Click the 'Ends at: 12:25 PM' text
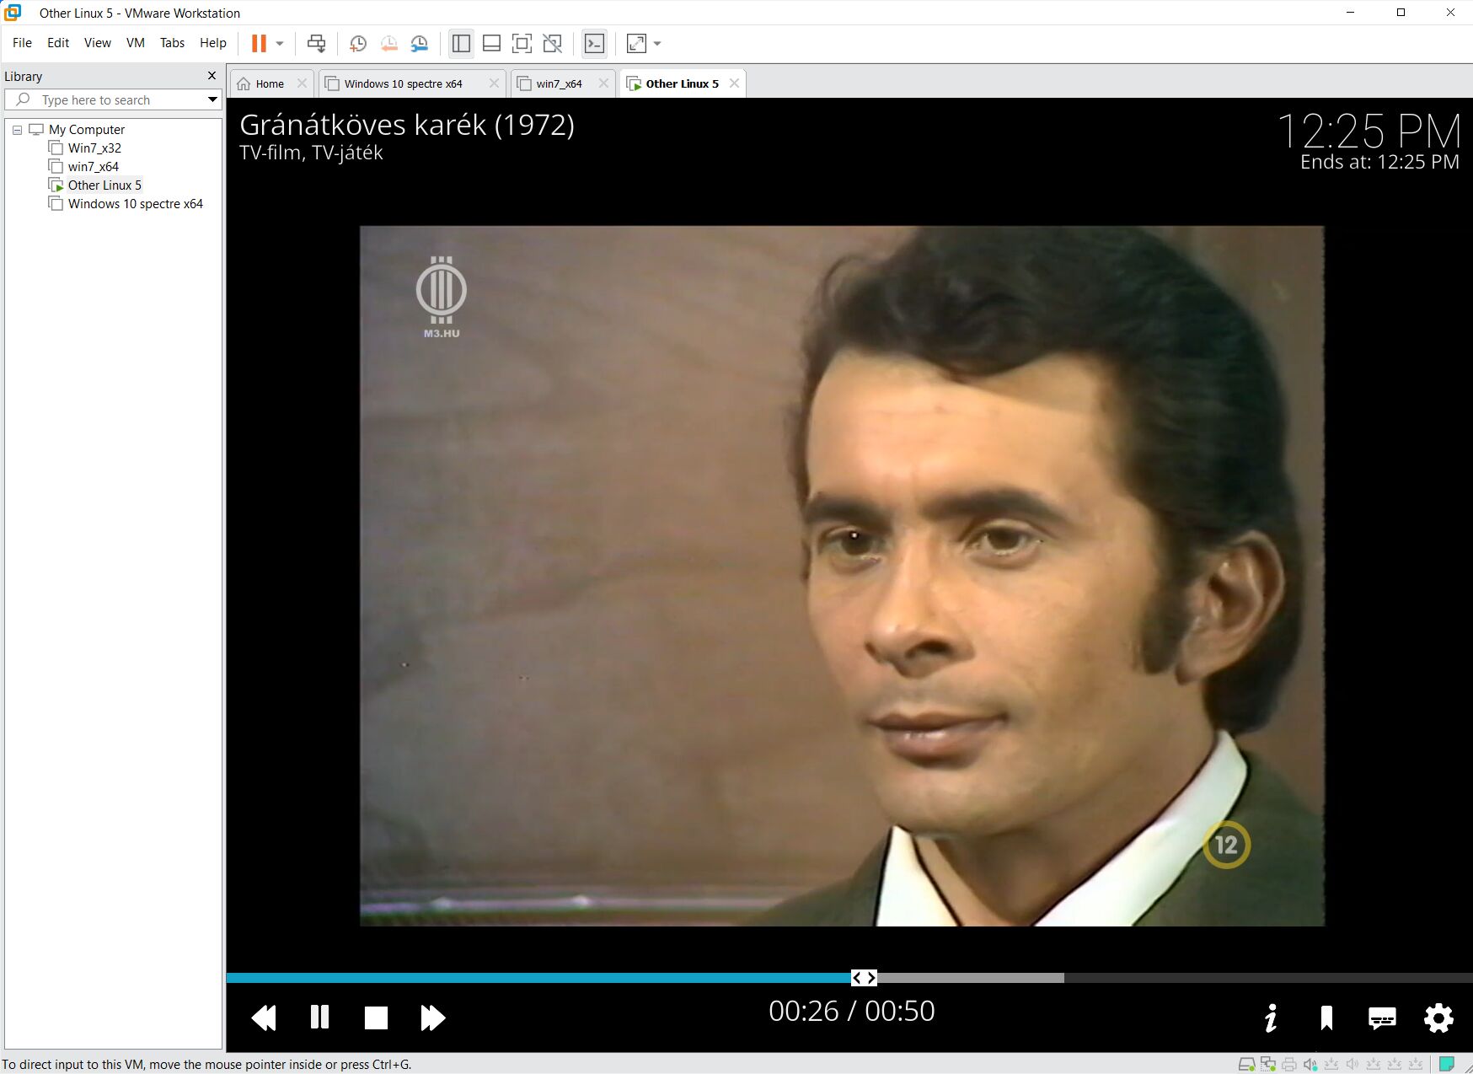 coord(1379,162)
